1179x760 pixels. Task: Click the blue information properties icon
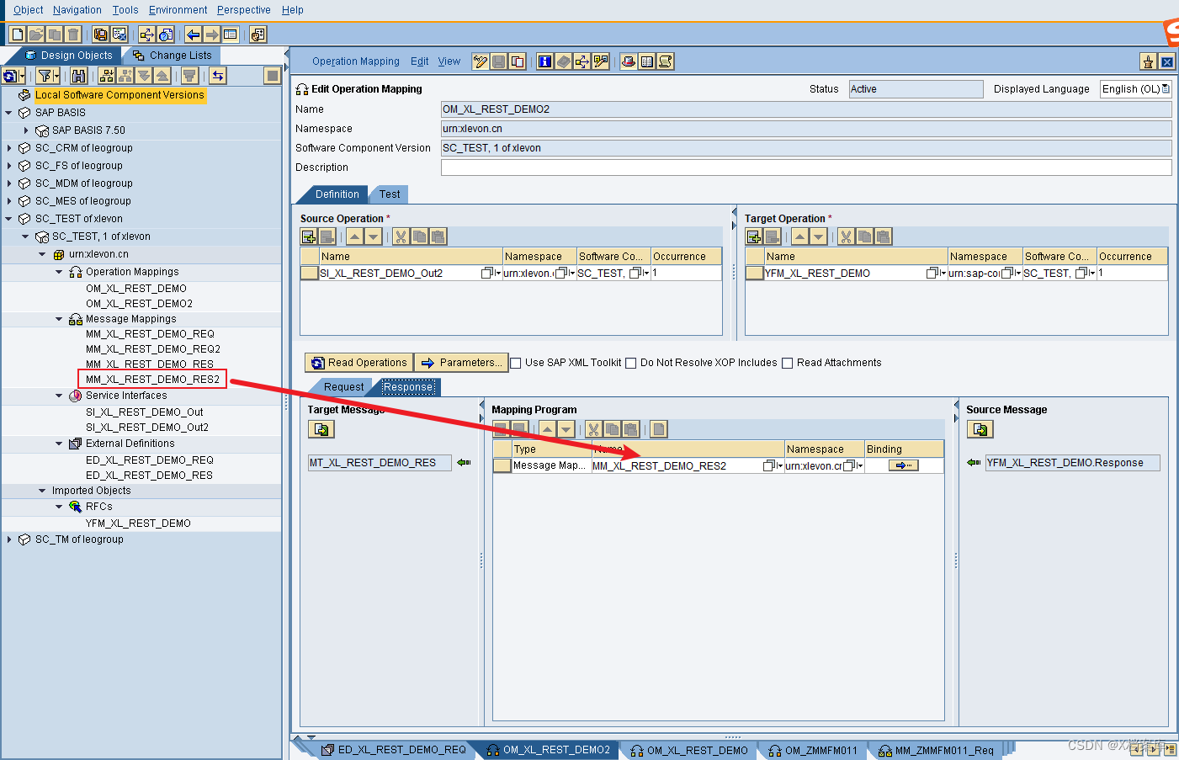545,61
